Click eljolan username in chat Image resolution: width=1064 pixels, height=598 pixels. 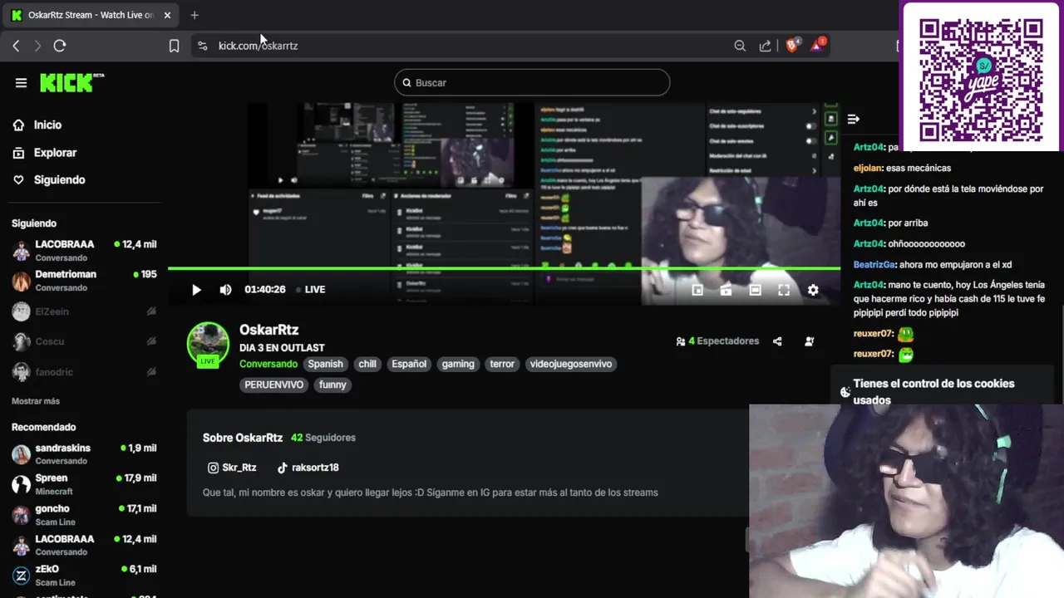pyautogui.click(x=868, y=168)
